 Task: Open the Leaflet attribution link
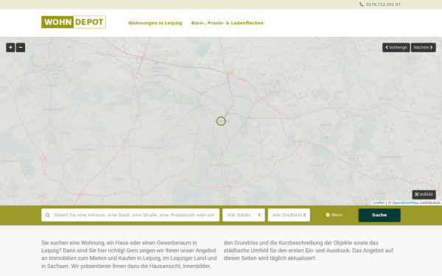379,203
